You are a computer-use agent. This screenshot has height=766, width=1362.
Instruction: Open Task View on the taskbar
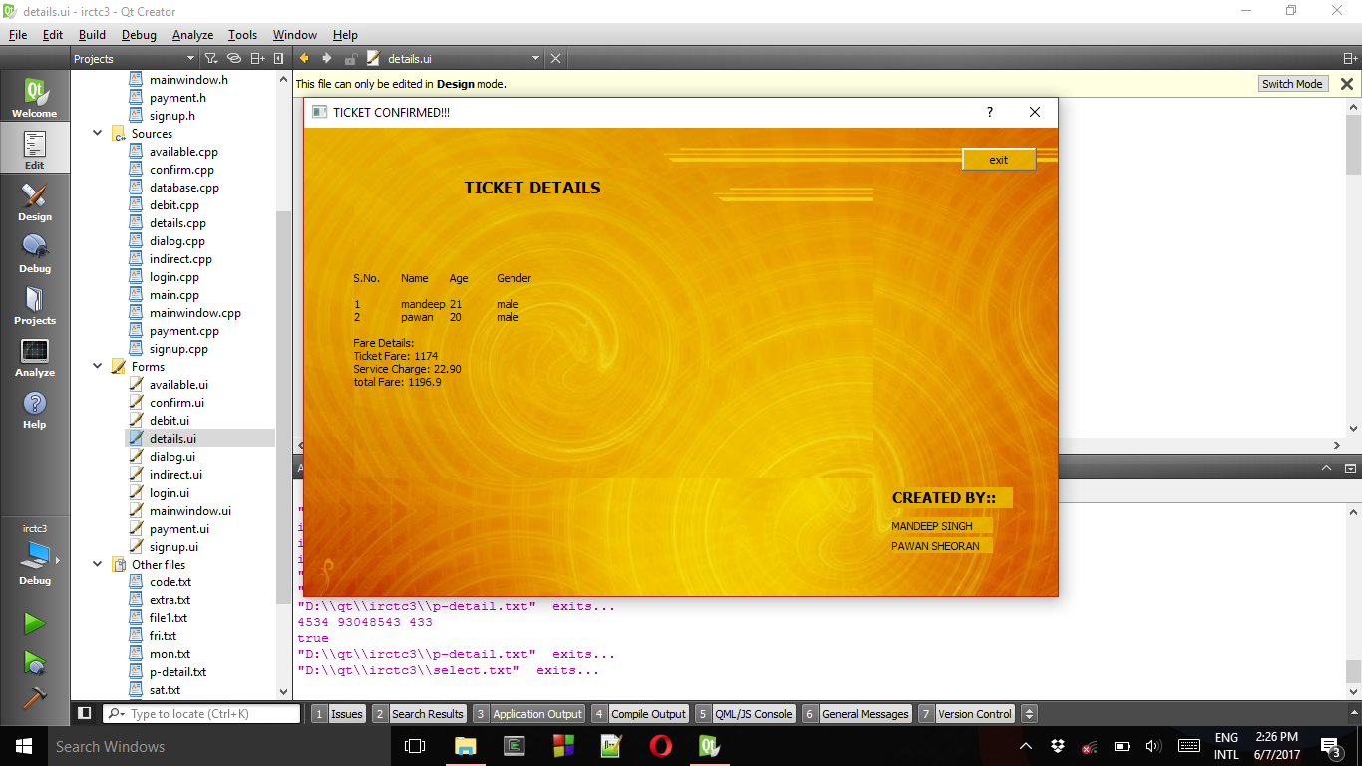[x=415, y=746]
